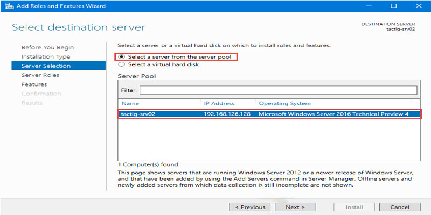The height and width of the screenshot is (215, 431).
Task: Open the Server Selection step
Action: [58, 66]
